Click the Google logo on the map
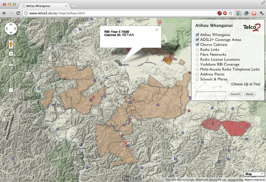The width and height of the screenshot is (266, 182). 8,178
